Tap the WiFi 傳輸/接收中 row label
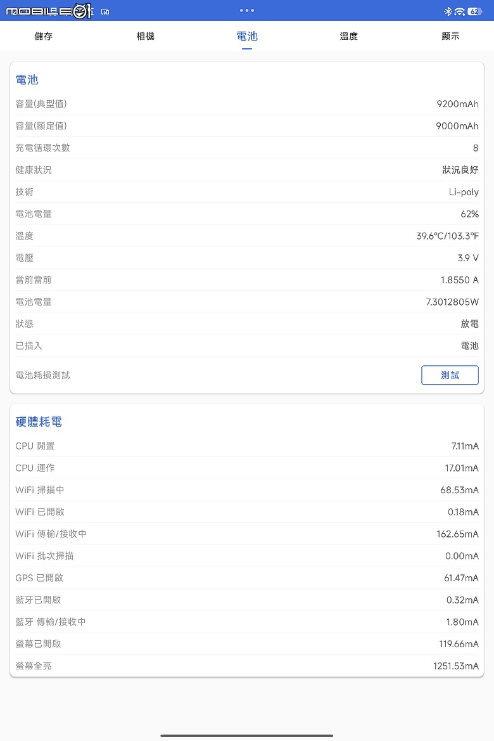Image resolution: width=494 pixels, height=741 pixels. (51, 534)
